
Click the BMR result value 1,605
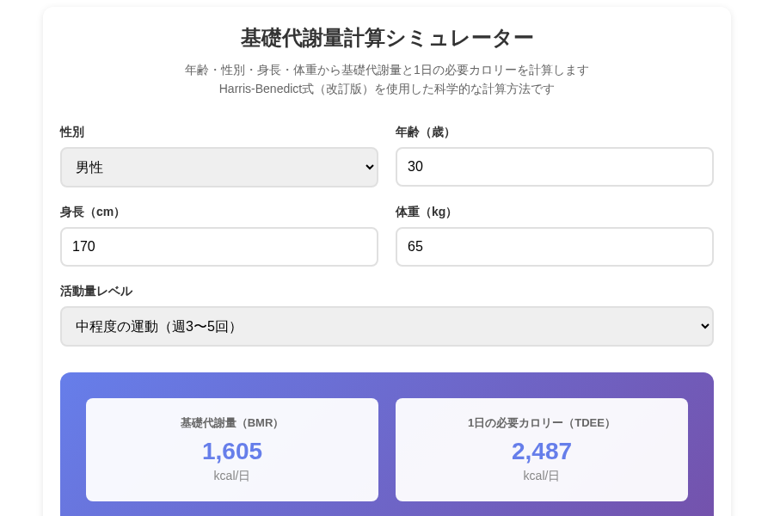coord(232,451)
